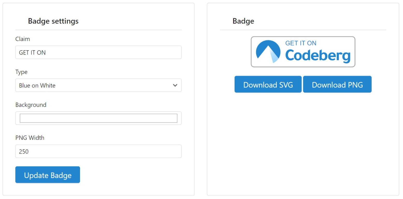Download the badge as SVG
The height and width of the screenshot is (199, 403).
click(268, 84)
